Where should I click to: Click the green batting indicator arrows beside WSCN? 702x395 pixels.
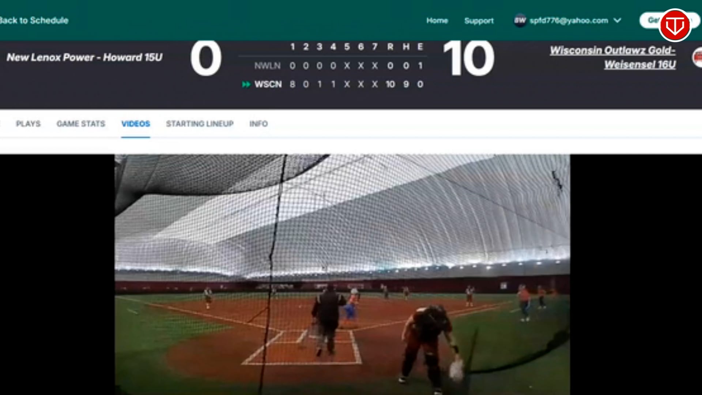pos(246,84)
